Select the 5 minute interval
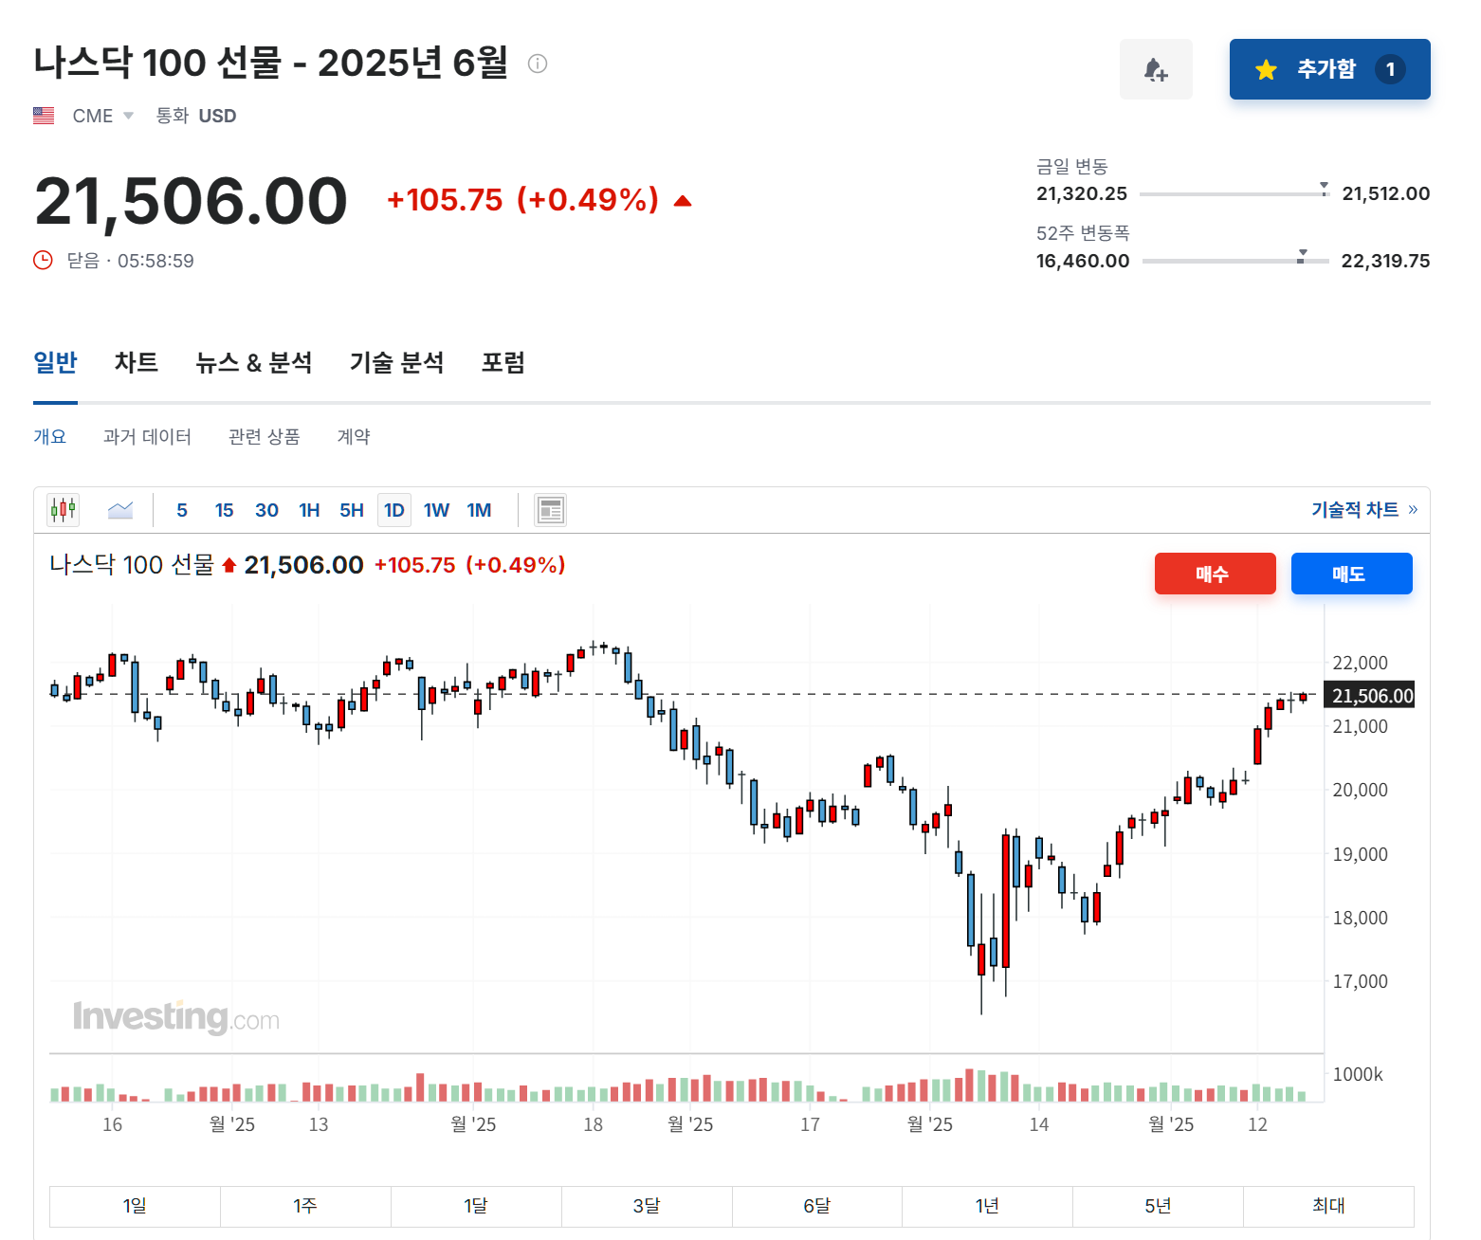Image resolution: width=1481 pixels, height=1240 pixels. tap(181, 509)
